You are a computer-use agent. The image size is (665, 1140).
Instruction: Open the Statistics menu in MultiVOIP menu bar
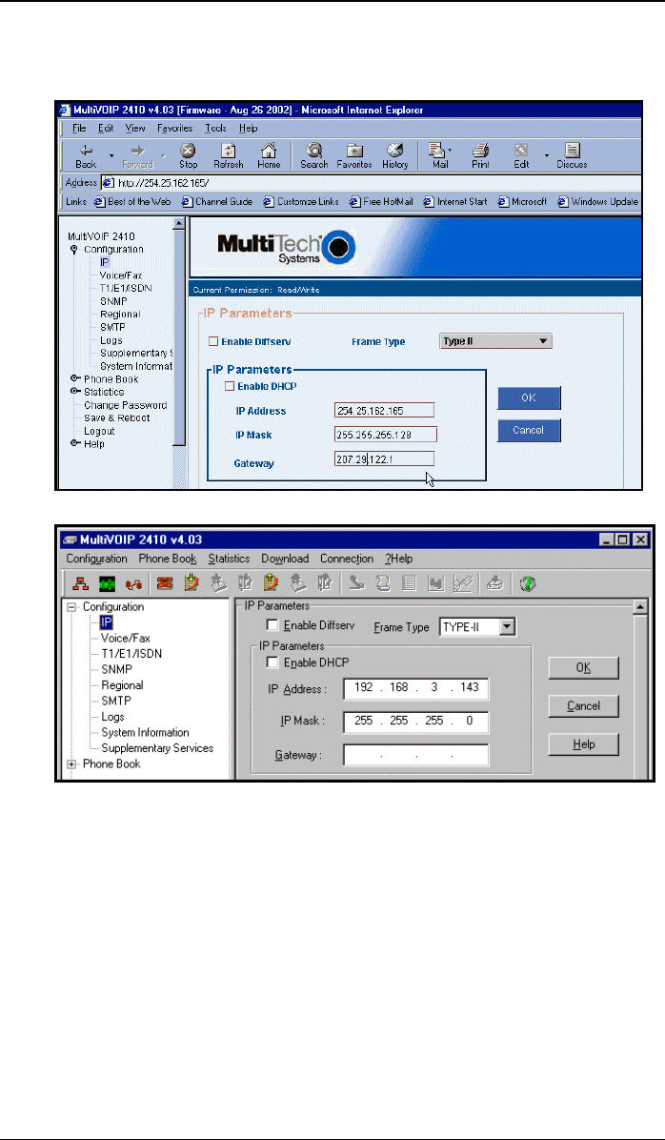point(229,560)
